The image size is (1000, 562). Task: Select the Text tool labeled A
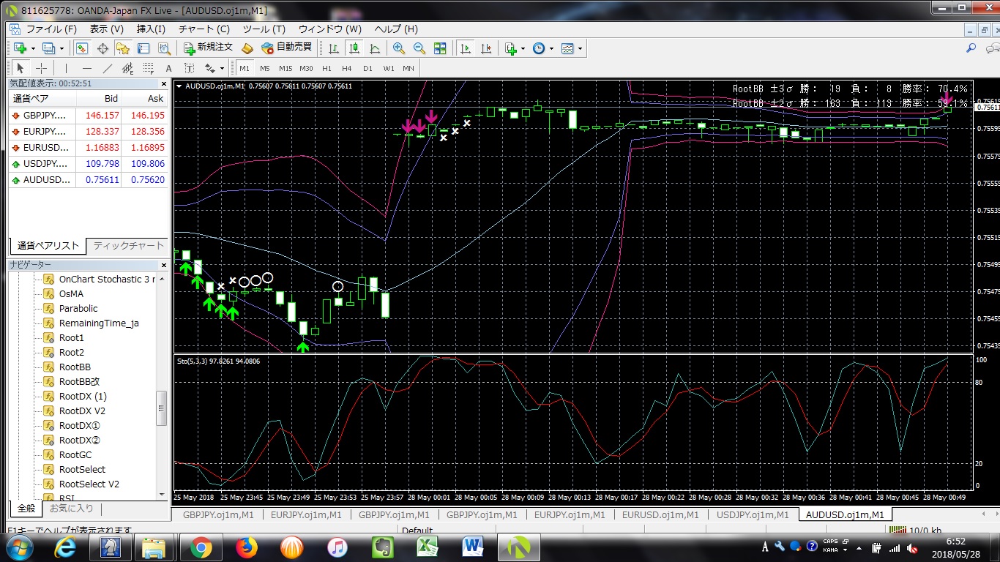168,68
